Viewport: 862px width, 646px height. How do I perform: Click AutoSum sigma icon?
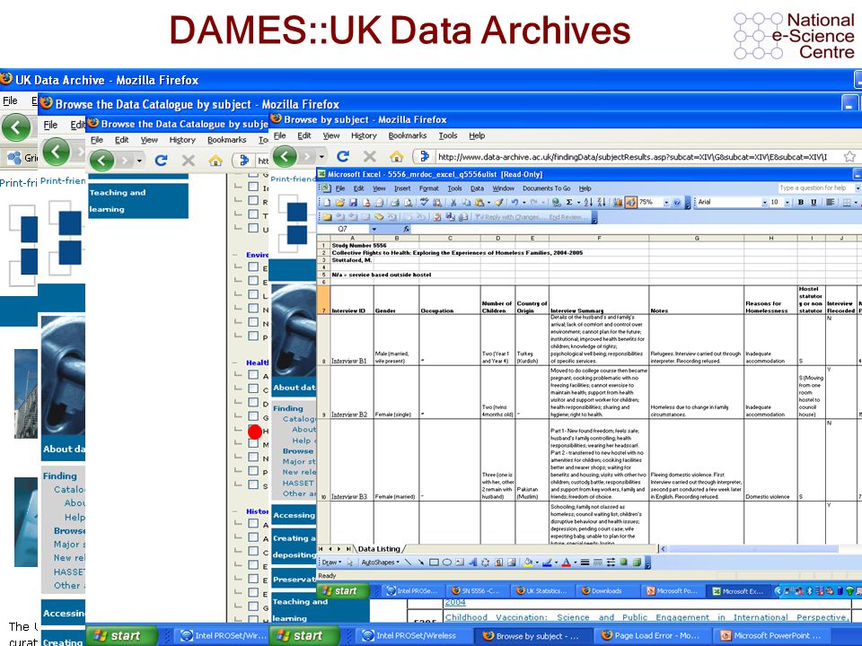click(569, 202)
